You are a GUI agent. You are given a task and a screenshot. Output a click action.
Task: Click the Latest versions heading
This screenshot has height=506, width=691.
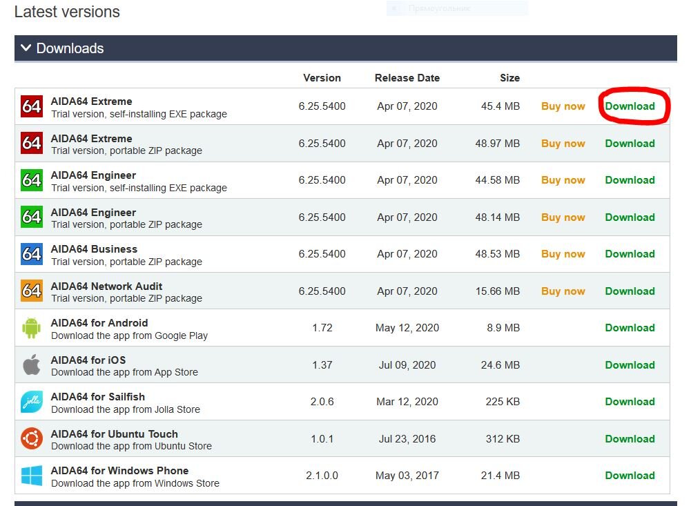(67, 12)
